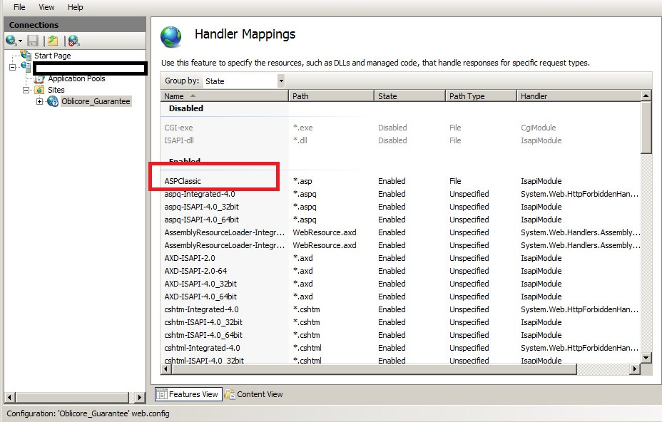Open the File menu
Screen dimensions: 662x422
click(x=19, y=7)
